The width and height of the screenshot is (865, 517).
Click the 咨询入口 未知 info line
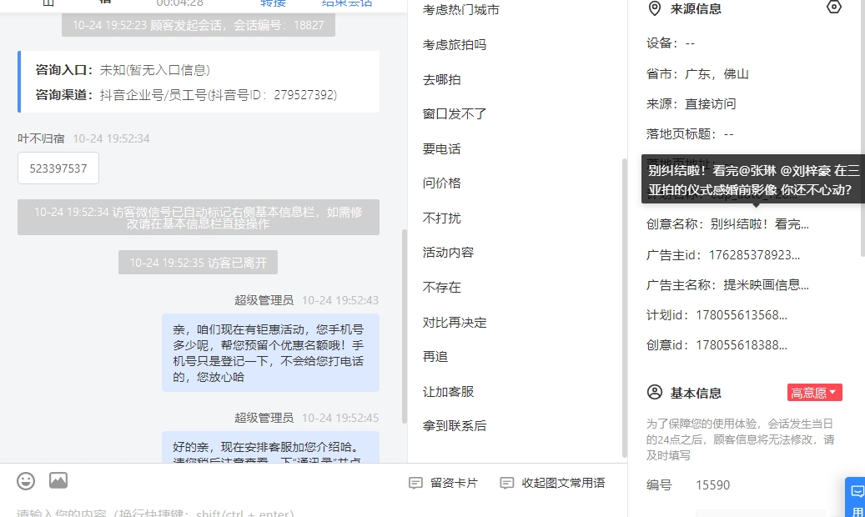pos(123,70)
